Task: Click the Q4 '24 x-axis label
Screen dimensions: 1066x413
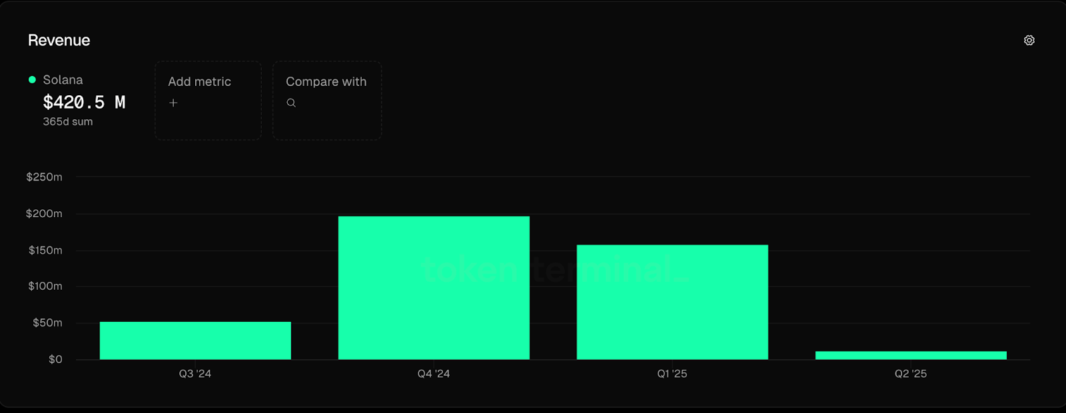Action: click(434, 374)
